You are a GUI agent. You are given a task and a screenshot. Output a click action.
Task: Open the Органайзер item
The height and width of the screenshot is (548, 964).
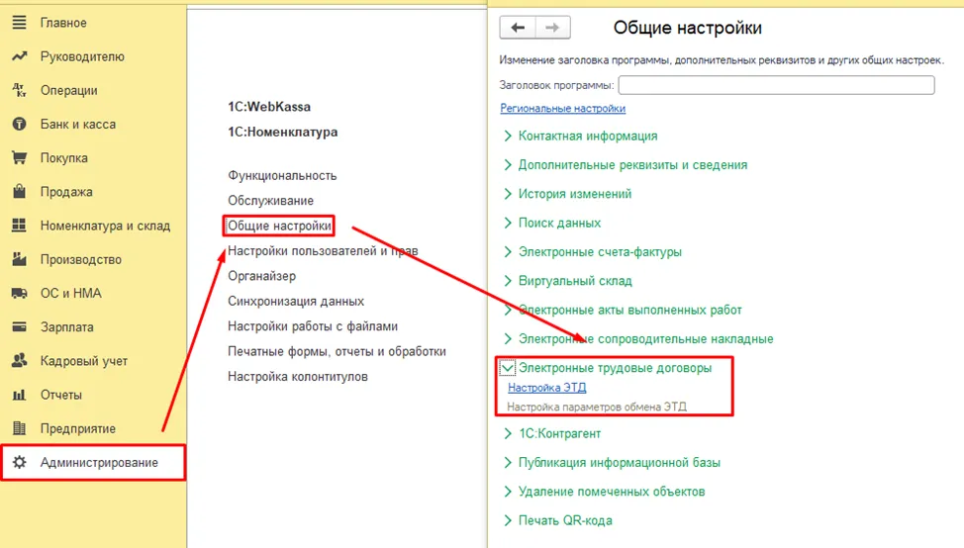point(262,276)
